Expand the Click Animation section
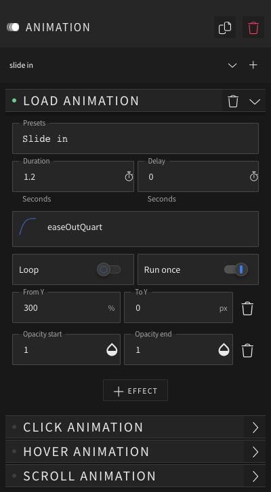271x492 pixels. tap(135, 427)
